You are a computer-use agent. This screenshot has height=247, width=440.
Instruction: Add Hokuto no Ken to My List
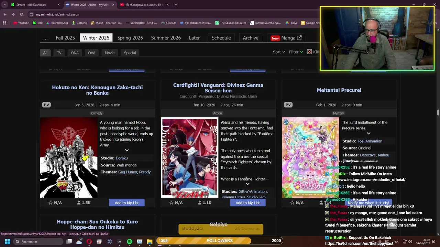pos(126,203)
